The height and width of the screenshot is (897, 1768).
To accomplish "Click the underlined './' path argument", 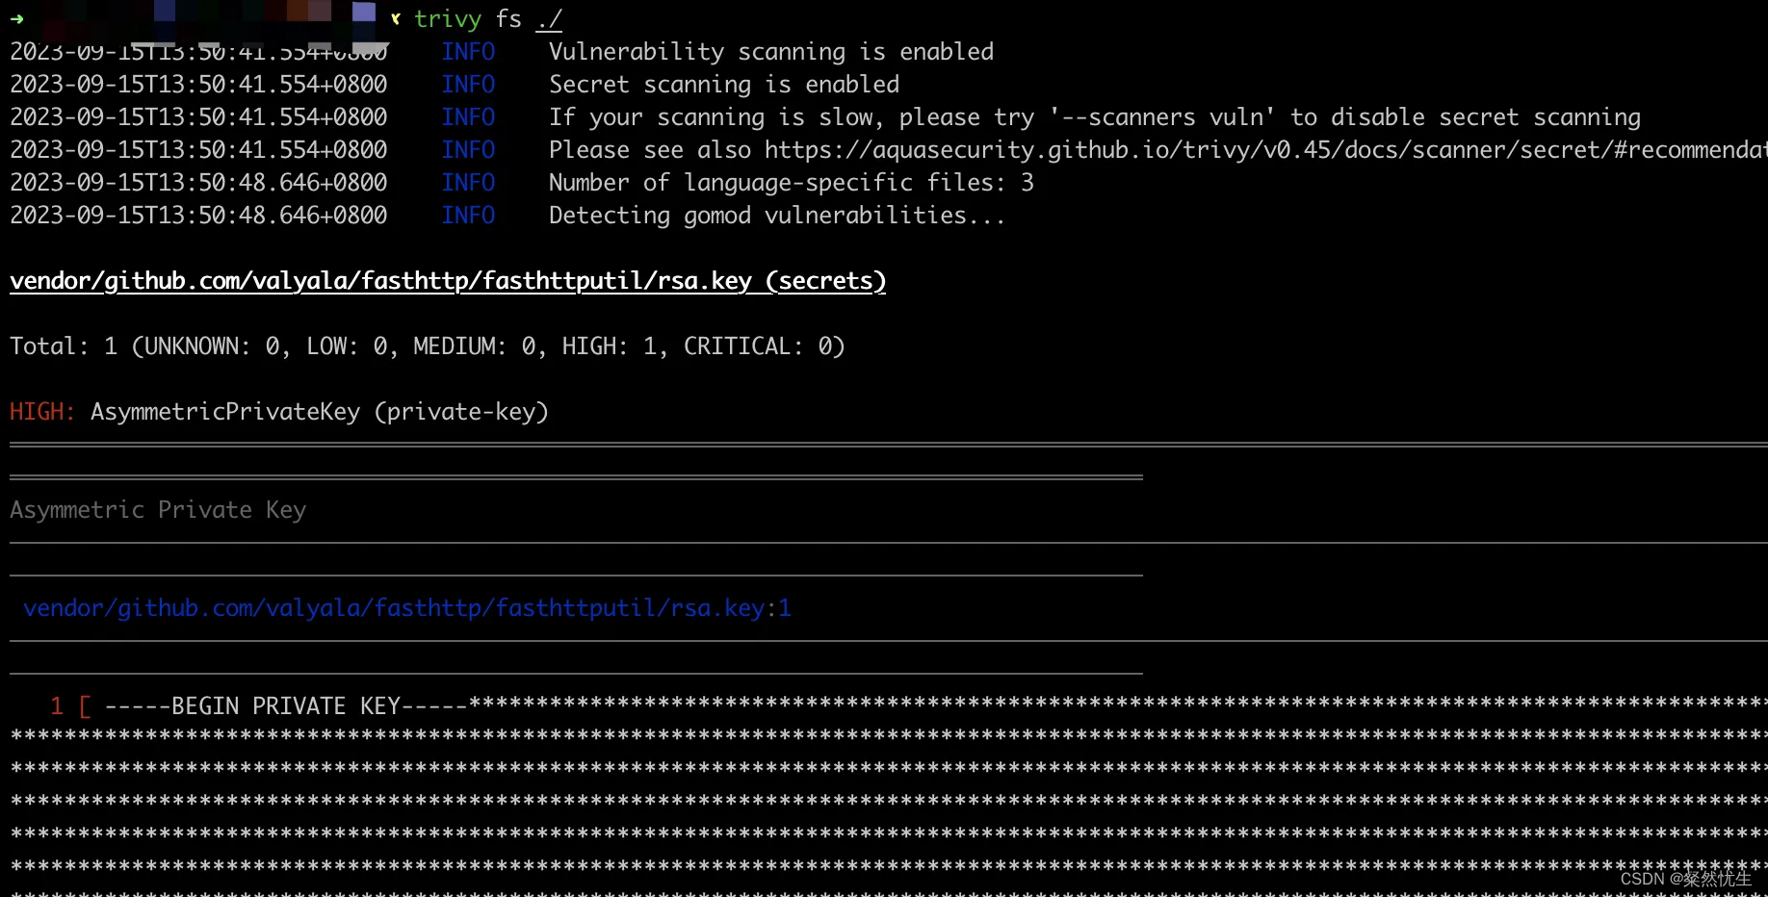I will (550, 19).
